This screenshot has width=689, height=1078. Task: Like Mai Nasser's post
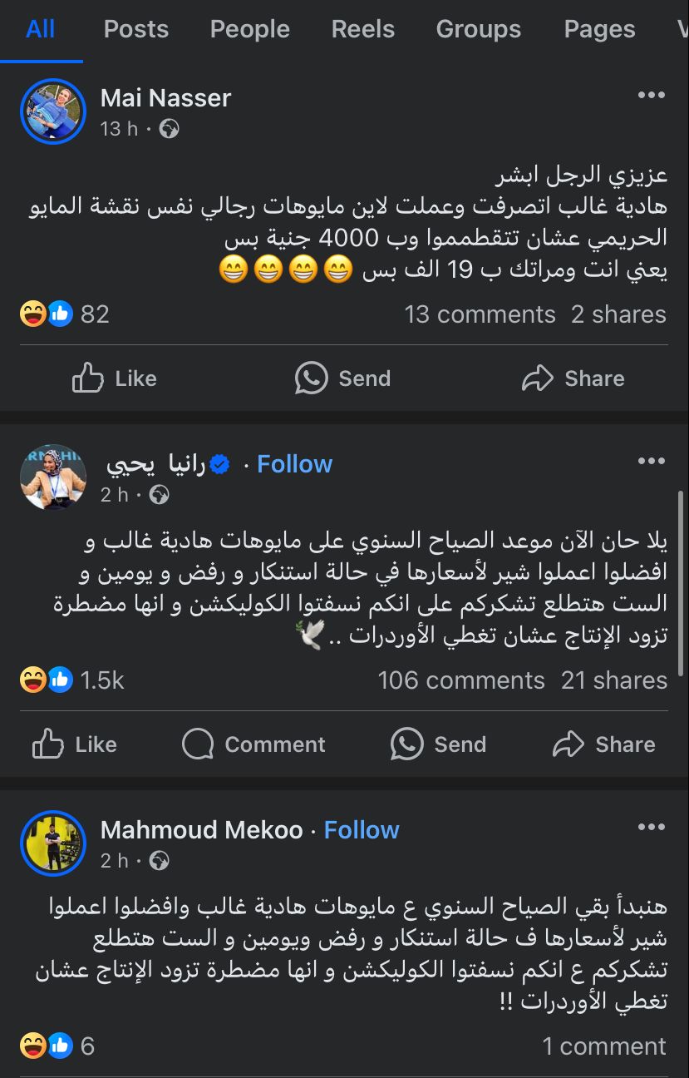pyautogui.click(x=115, y=378)
